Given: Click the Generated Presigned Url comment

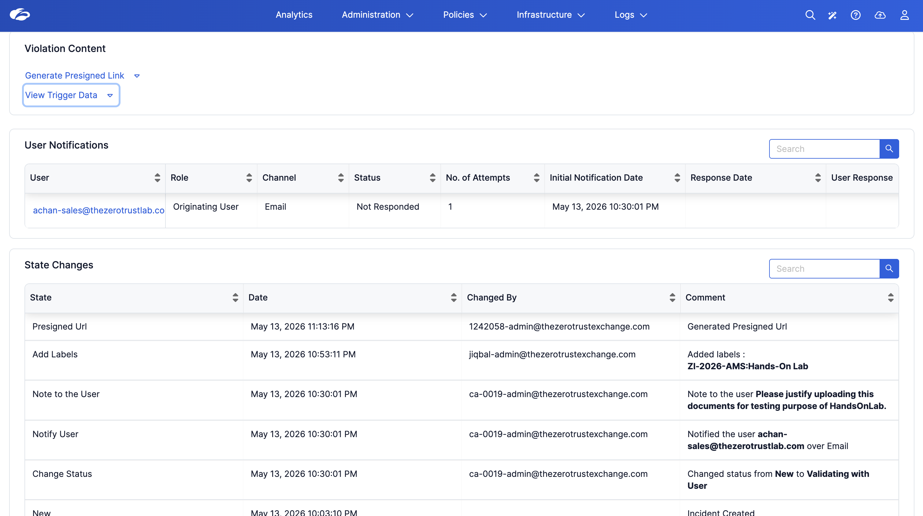Looking at the screenshot, I should click(737, 326).
